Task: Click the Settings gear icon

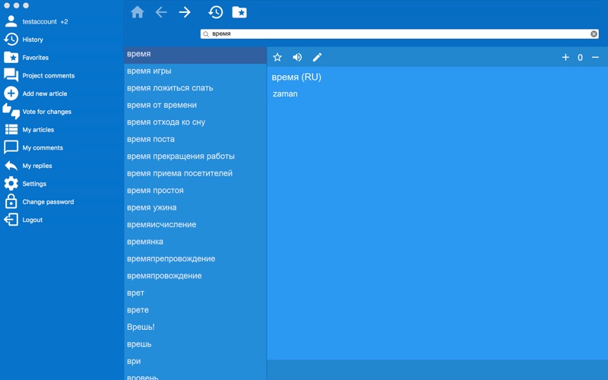Action: pyautogui.click(x=11, y=183)
